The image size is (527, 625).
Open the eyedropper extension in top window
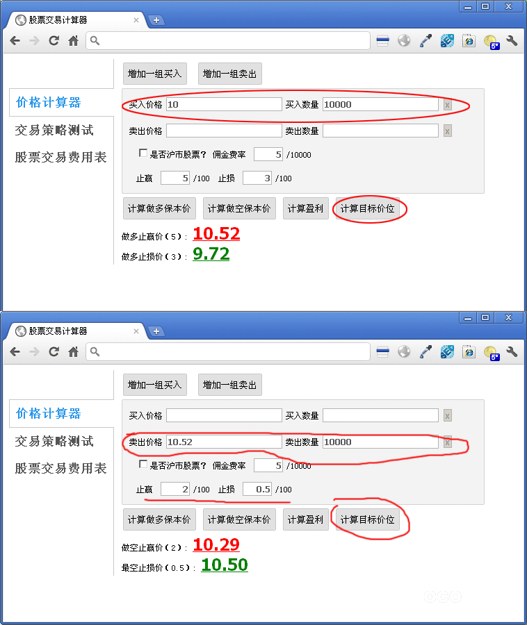tap(425, 40)
